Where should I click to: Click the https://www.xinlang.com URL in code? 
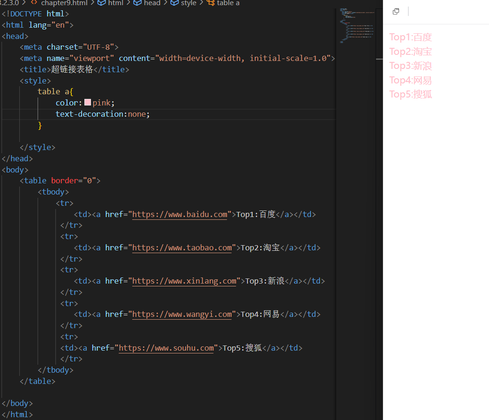coord(184,281)
